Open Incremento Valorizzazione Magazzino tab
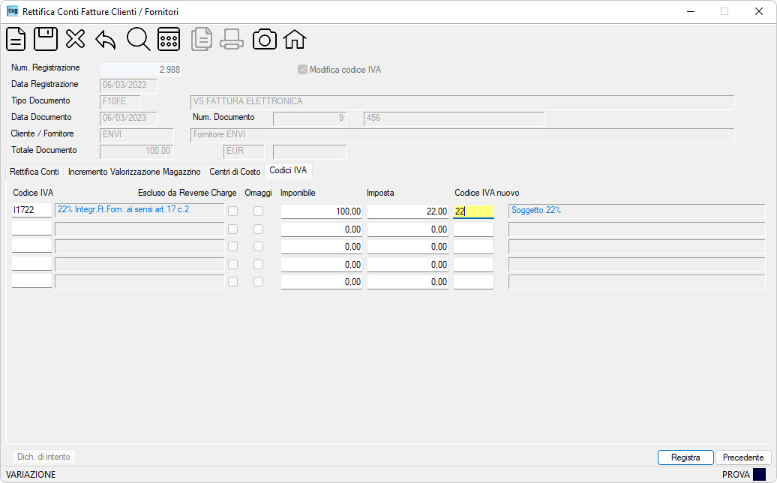The width and height of the screenshot is (777, 483). click(x=134, y=172)
